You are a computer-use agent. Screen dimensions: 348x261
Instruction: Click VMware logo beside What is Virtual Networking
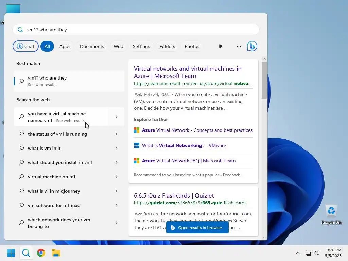pyautogui.click(x=137, y=145)
